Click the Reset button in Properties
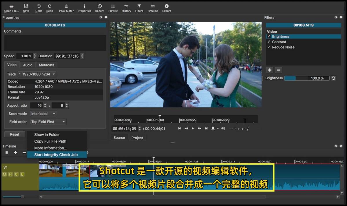The image size is (347, 206). click(14, 134)
